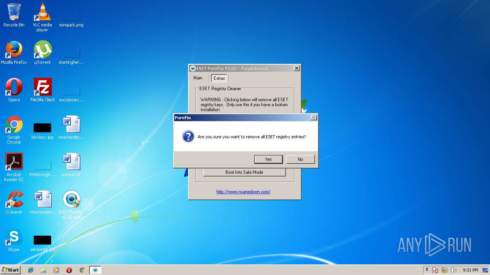The height and width of the screenshot is (275, 490).
Task: Open usteve.rtf document
Action: point(71,165)
